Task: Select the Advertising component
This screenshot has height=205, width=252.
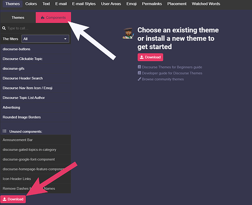Action: pos(36,108)
